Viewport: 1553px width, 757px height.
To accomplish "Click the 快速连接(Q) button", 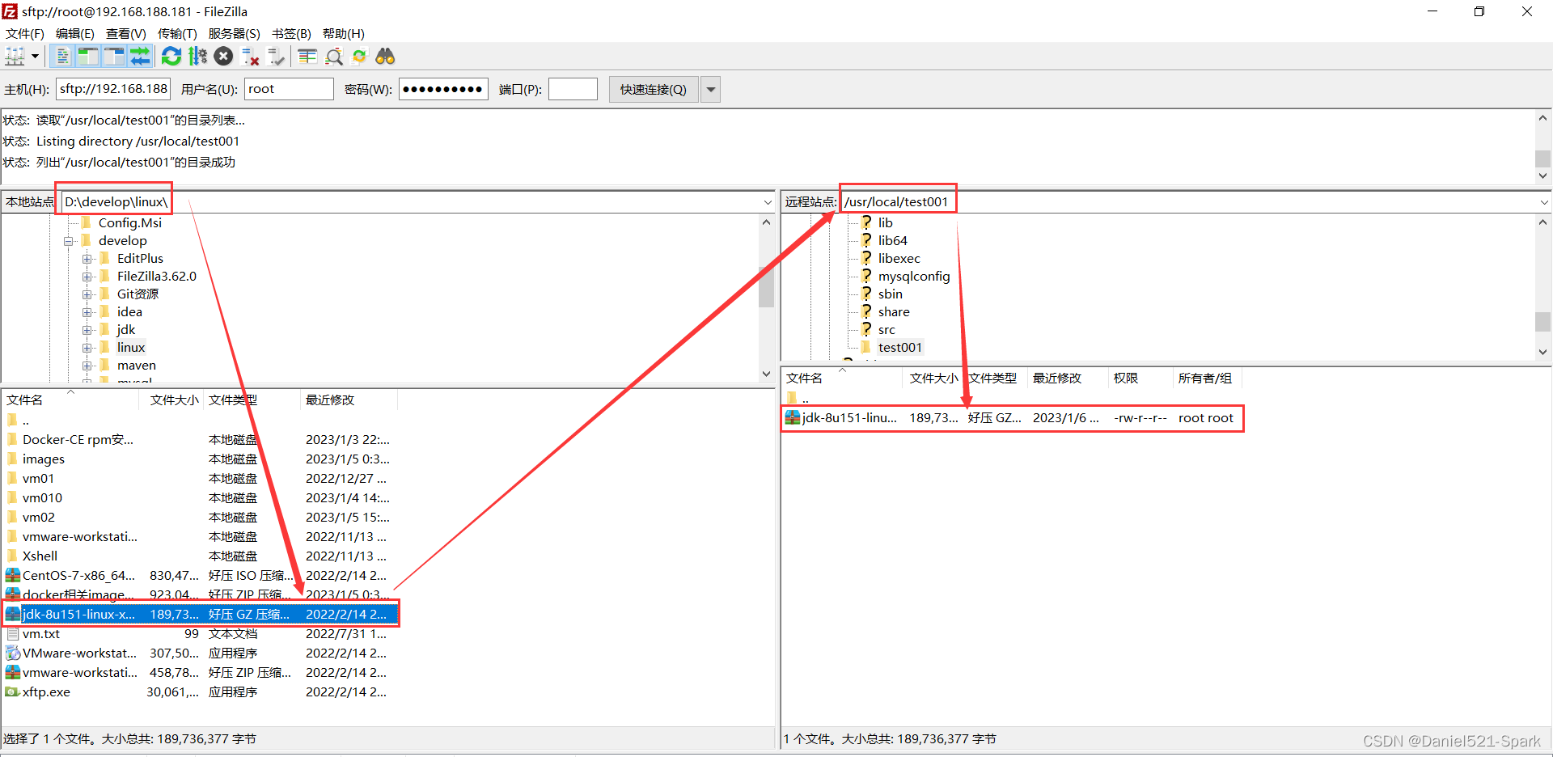I will [653, 90].
